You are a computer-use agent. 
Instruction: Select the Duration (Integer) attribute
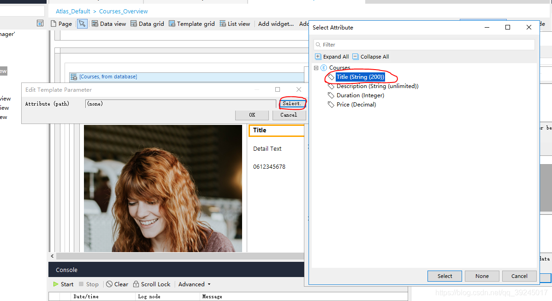[360, 95]
